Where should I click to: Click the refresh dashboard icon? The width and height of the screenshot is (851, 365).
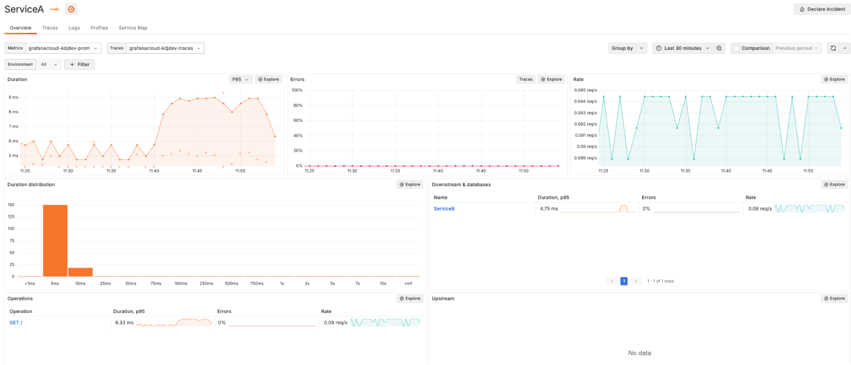(833, 48)
